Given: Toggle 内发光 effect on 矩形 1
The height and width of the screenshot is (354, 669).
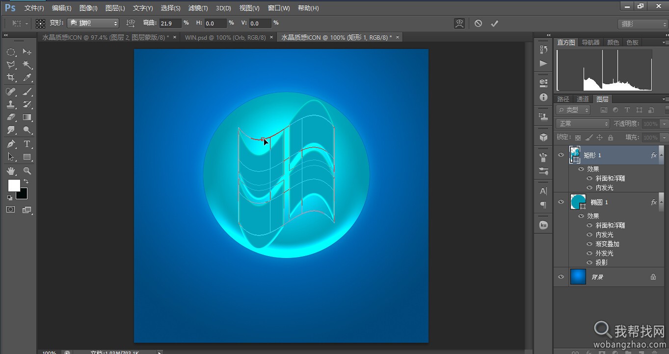Looking at the screenshot, I should pyautogui.click(x=590, y=188).
